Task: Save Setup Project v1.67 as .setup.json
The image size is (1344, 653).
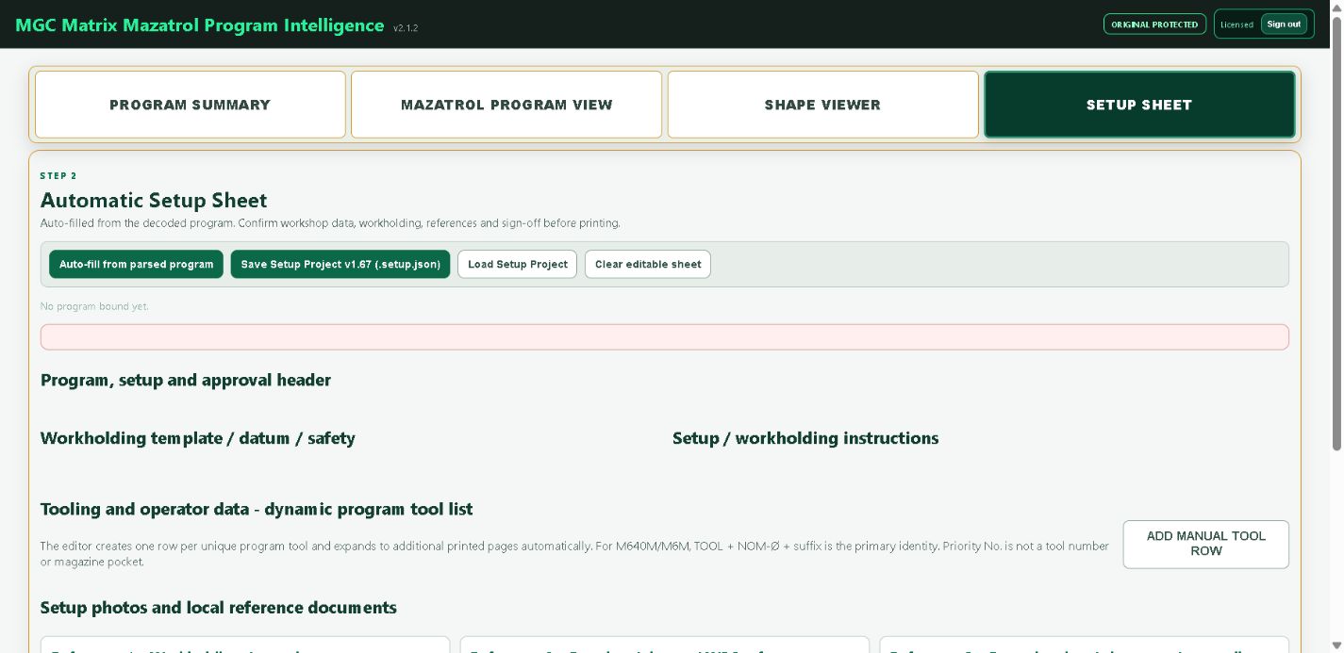Action: (x=340, y=264)
